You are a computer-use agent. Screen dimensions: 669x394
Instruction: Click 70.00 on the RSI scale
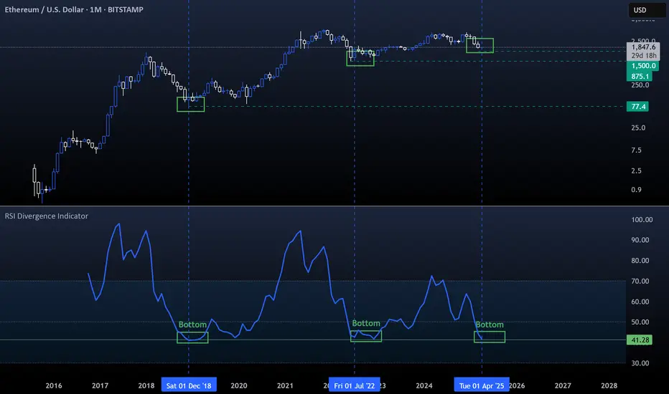click(x=640, y=281)
